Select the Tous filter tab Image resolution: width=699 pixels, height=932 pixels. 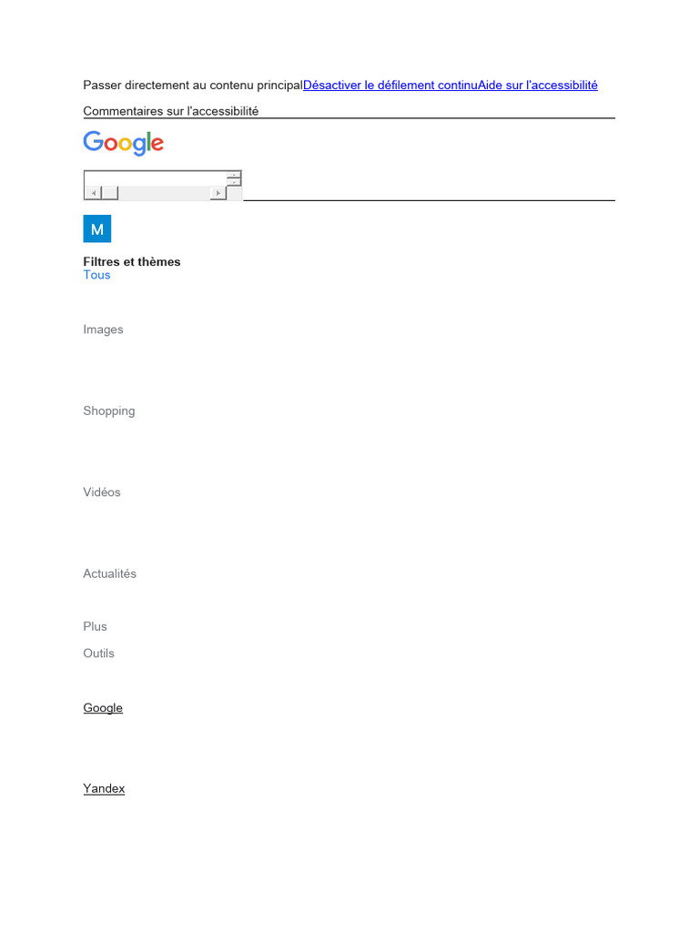click(96, 275)
